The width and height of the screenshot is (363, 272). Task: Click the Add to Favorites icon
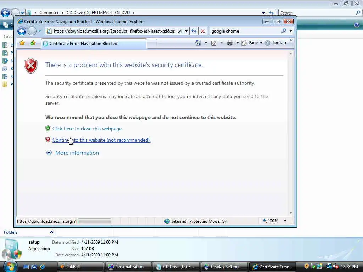33,43
